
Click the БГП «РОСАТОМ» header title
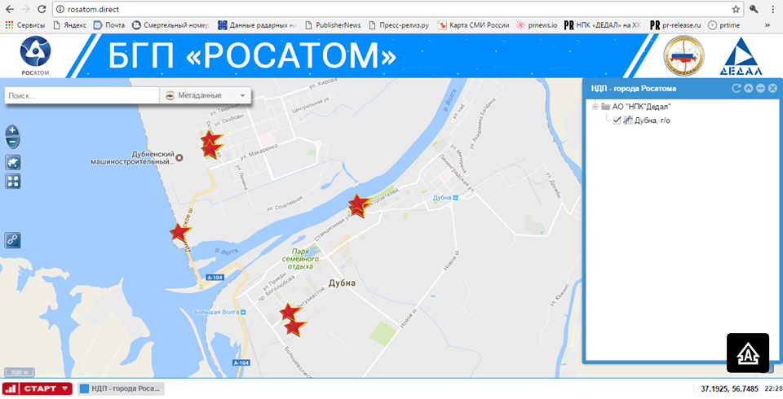coord(252,55)
